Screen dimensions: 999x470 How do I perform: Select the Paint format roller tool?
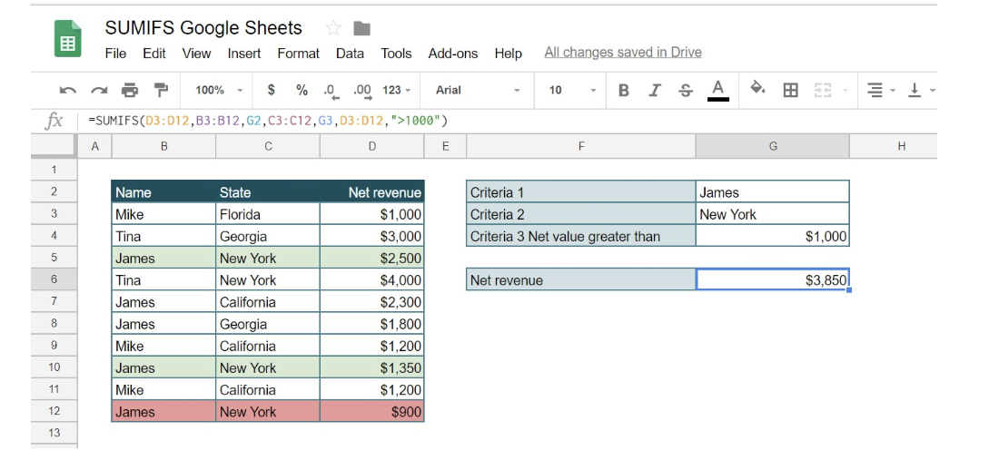click(x=161, y=90)
